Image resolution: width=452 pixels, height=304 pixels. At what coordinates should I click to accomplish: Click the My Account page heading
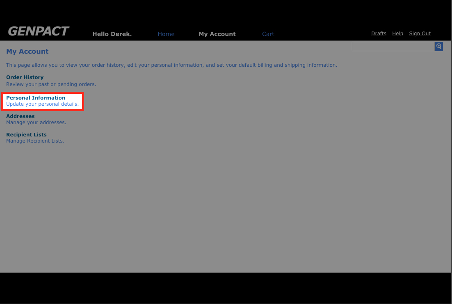(27, 52)
